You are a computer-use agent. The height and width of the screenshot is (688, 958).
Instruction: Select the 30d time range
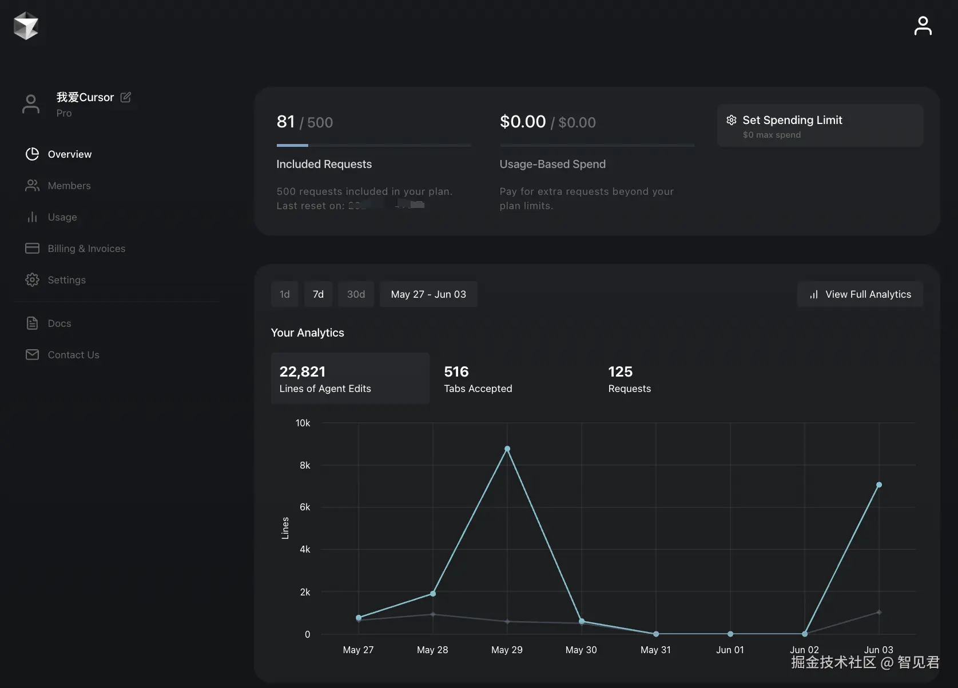pyautogui.click(x=356, y=294)
